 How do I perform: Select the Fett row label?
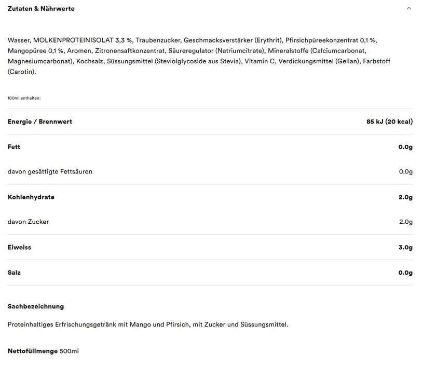14,147
